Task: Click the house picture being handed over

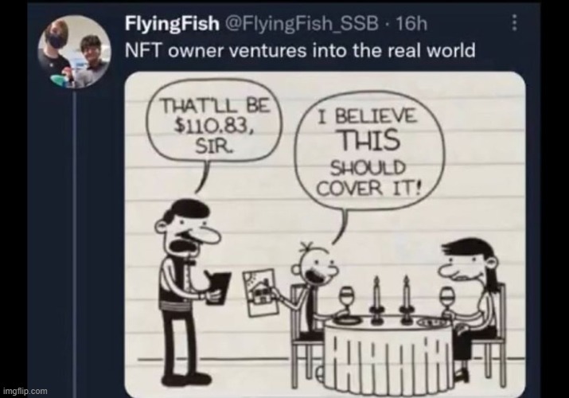Action: click(261, 293)
